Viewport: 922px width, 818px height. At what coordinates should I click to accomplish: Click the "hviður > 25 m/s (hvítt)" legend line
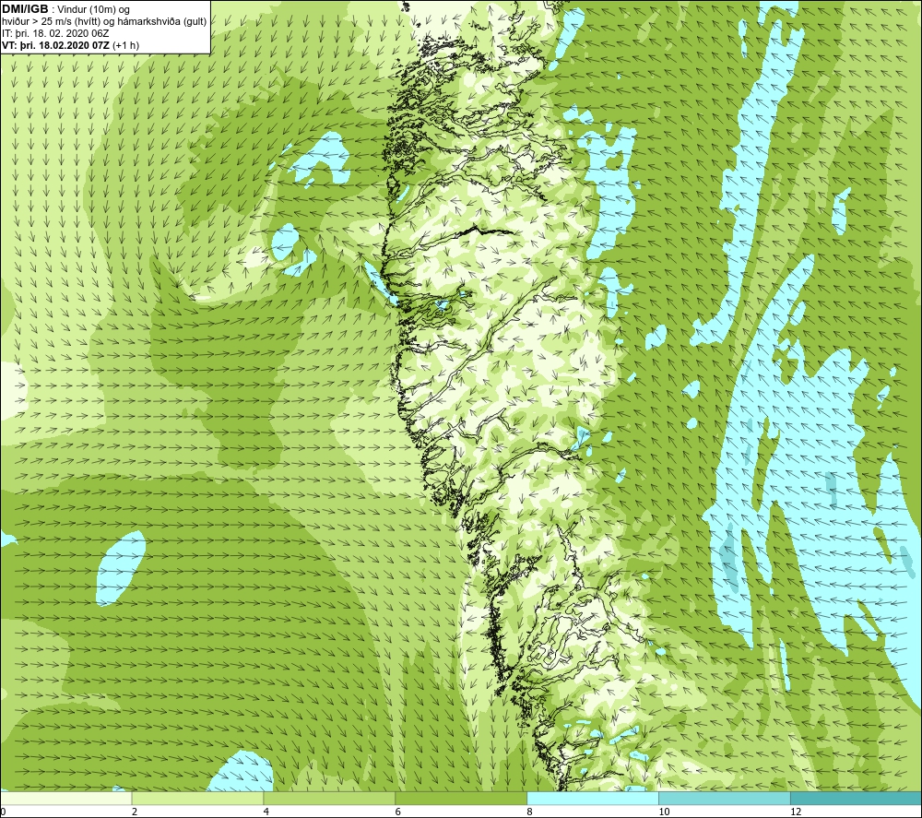point(51,22)
